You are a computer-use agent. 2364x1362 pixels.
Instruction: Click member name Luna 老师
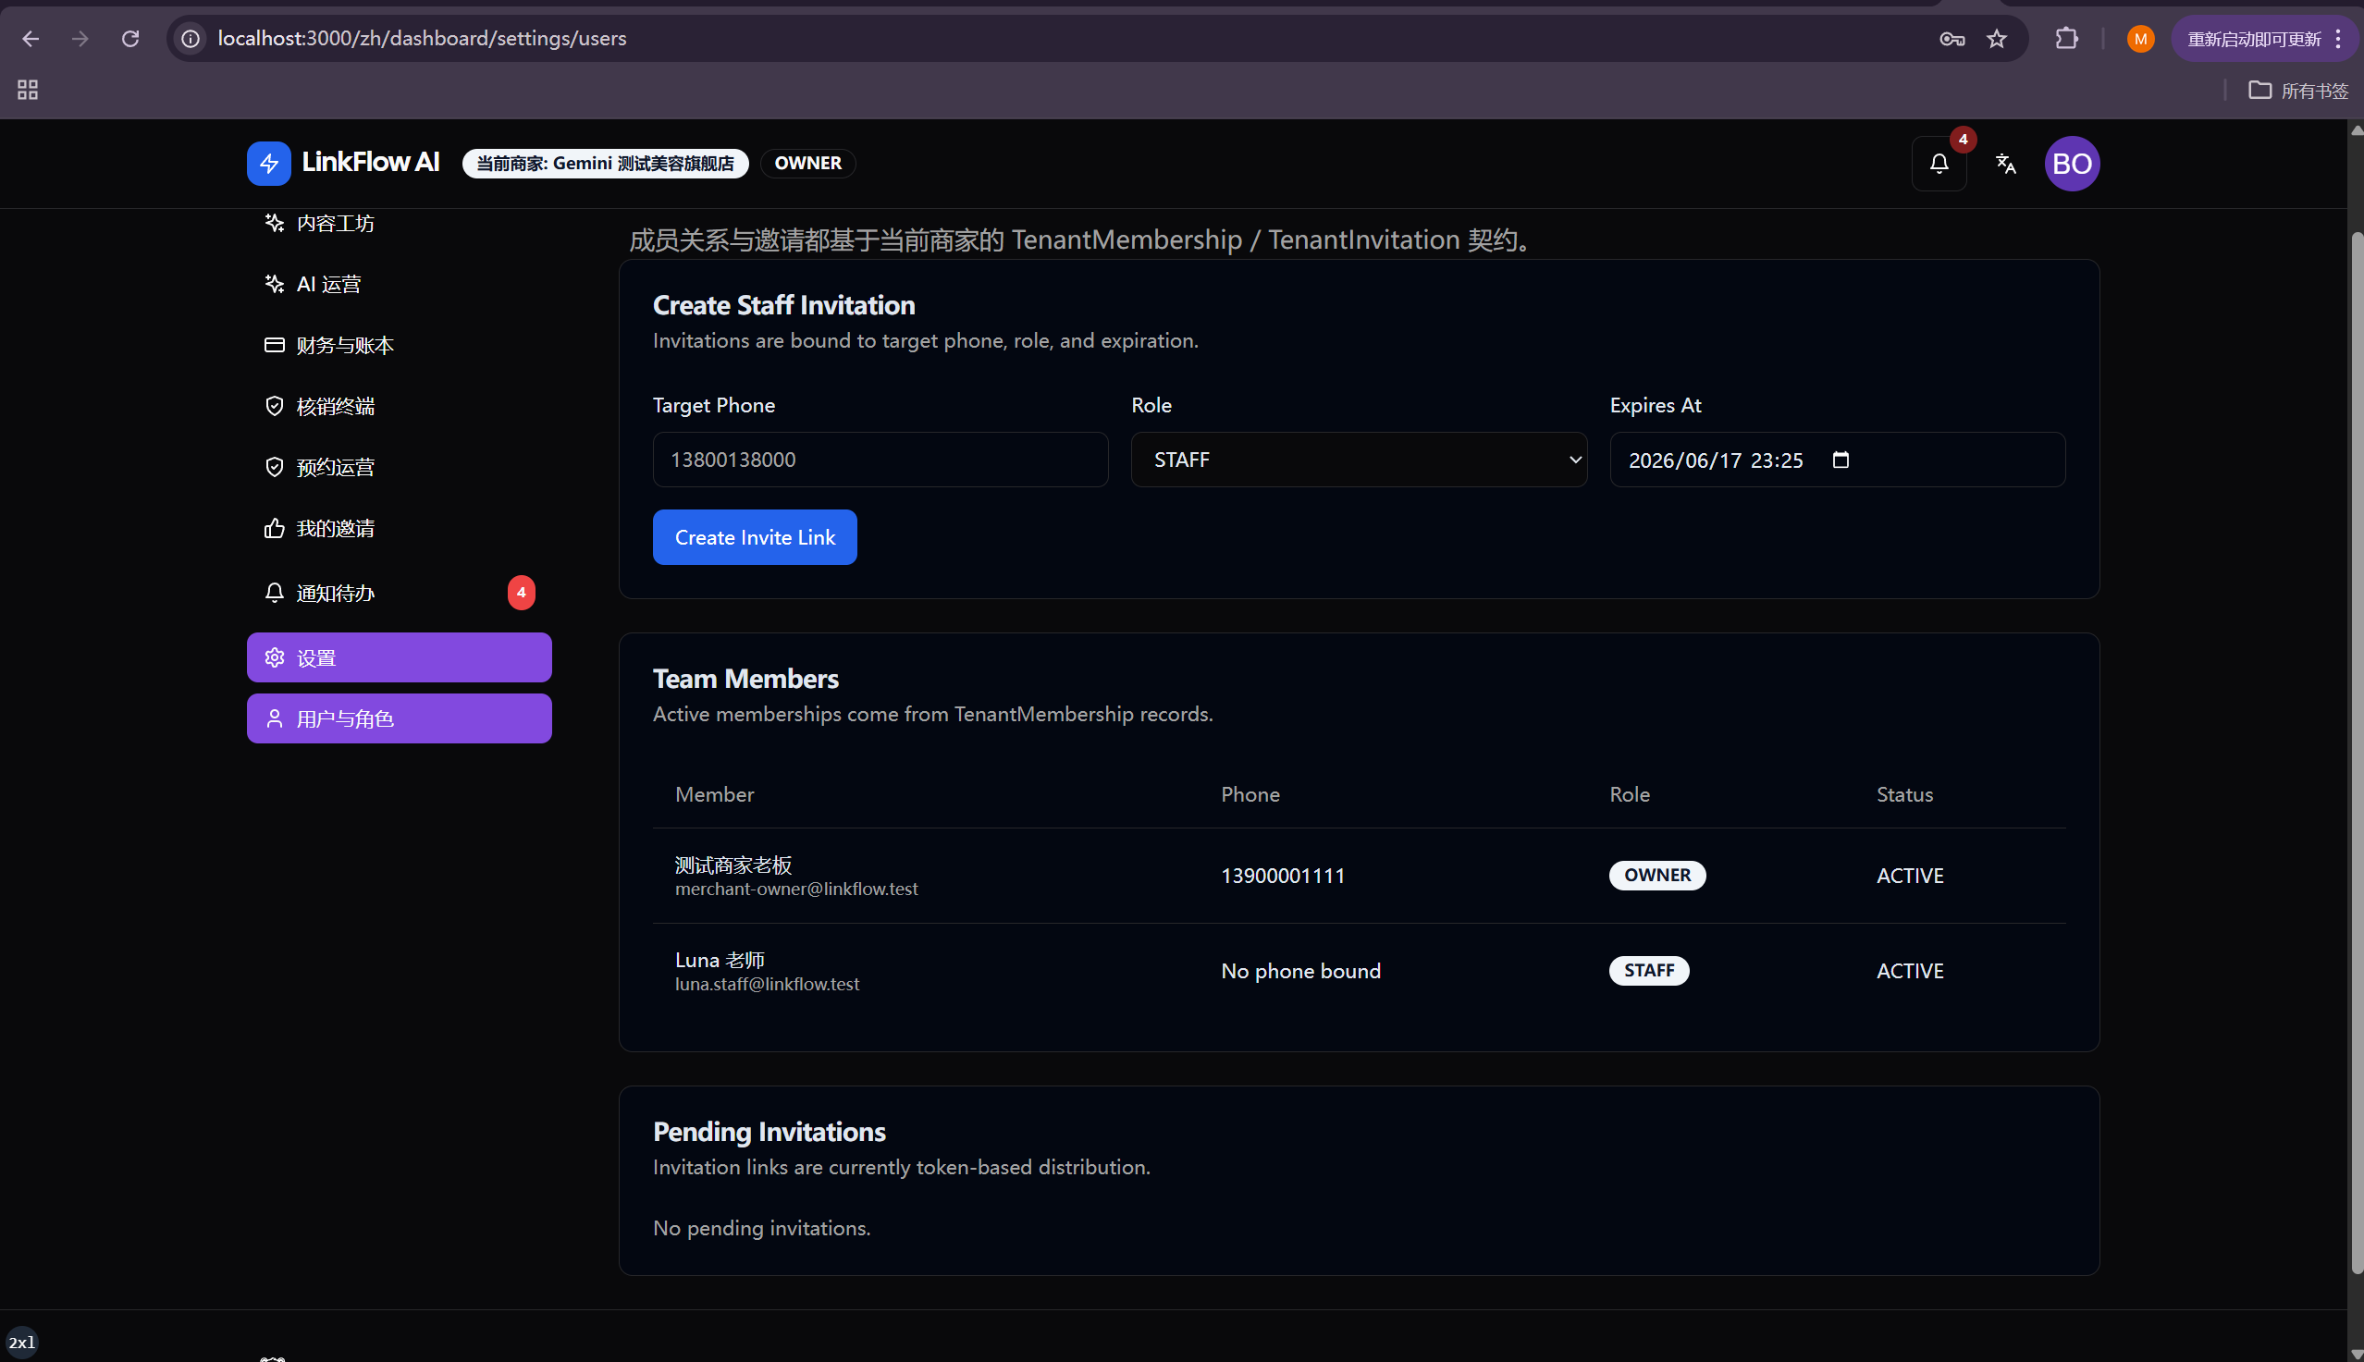point(720,960)
